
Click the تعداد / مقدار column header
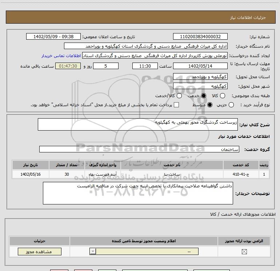pos(67,165)
